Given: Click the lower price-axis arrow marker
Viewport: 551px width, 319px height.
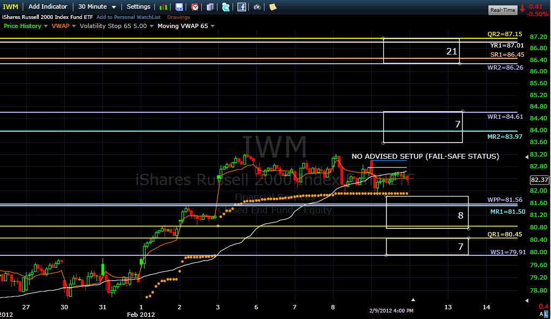Looking at the screenshot, I should click(527, 301).
